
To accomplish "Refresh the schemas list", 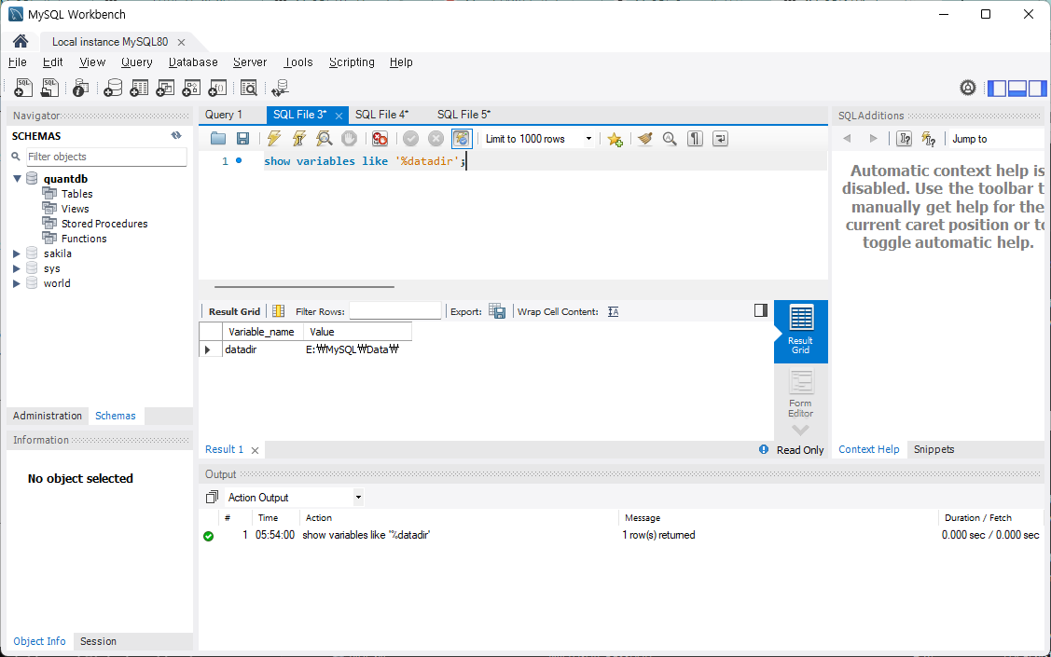I will (x=176, y=135).
